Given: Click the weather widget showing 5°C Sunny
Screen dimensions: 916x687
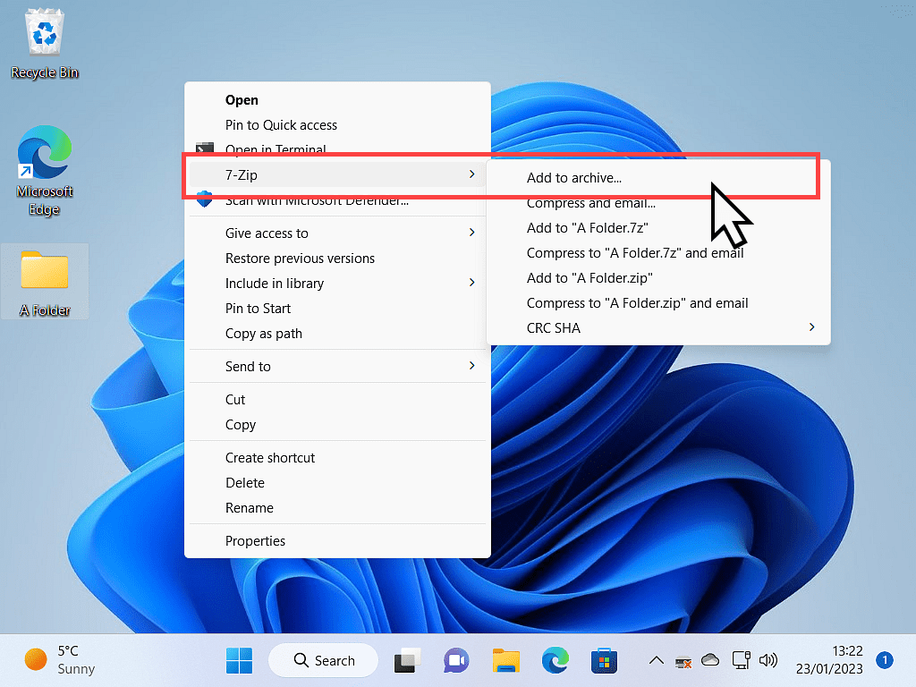Looking at the screenshot, I should [x=60, y=660].
